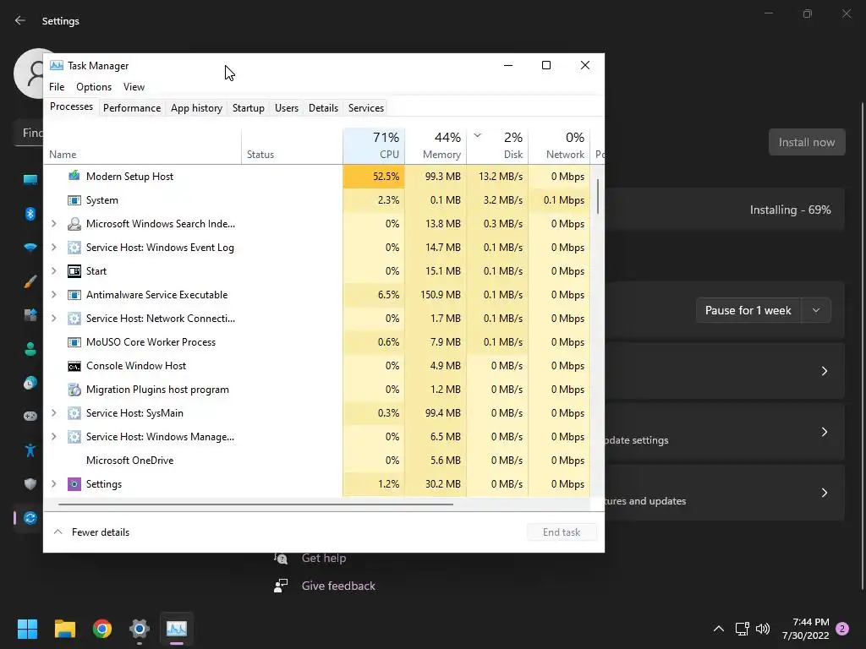Click the Task Manager horizontal scrollbar
This screenshot has height=649, width=866.
(x=255, y=504)
